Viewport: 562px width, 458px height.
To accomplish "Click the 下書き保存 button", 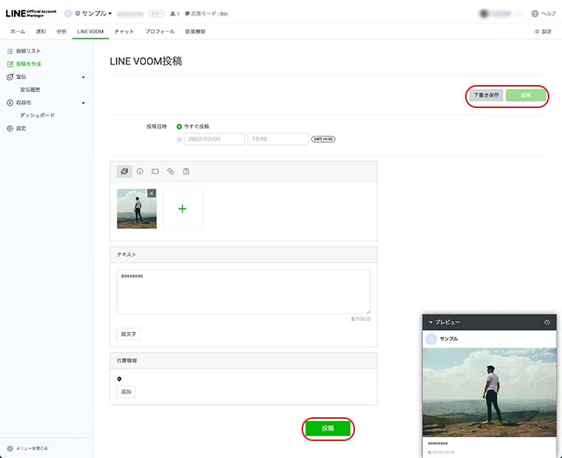I will pyautogui.click(x=487, y=95).
